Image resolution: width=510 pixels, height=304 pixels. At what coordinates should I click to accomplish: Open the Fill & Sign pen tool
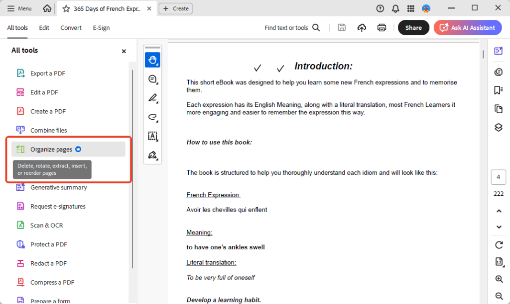(x=152, y=155)
